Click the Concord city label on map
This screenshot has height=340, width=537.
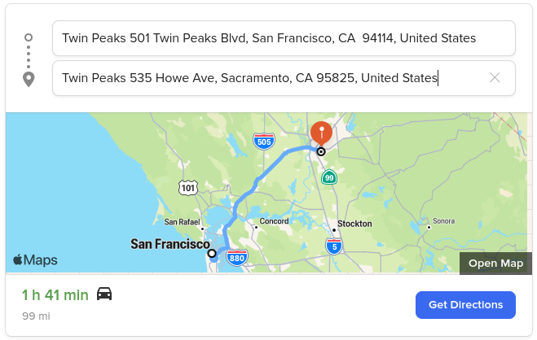point(274,221)
